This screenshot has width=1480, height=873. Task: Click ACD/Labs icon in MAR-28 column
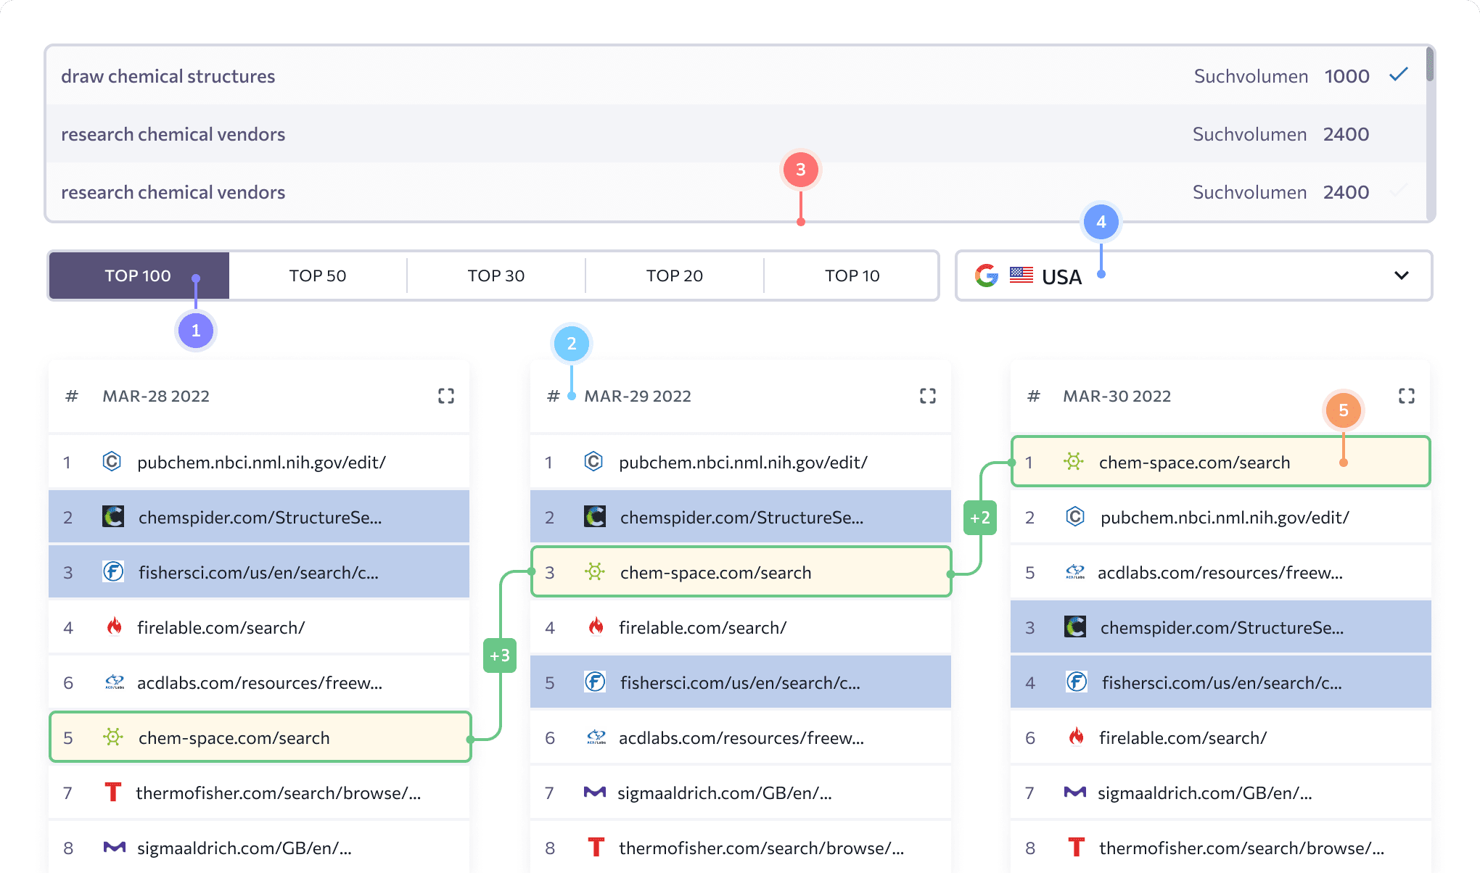click(x=115, y=682)
